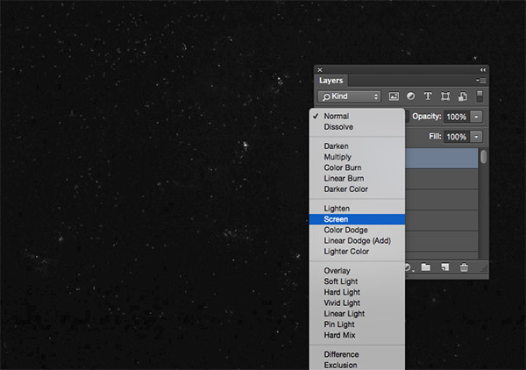Screen dimensions: 526x370
Task: Collapse the panel with double-arrow button
Action: [x=482, y=69]
